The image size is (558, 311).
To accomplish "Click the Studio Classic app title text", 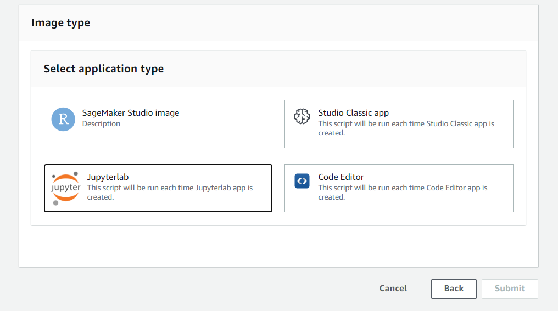I will point(353,113).
